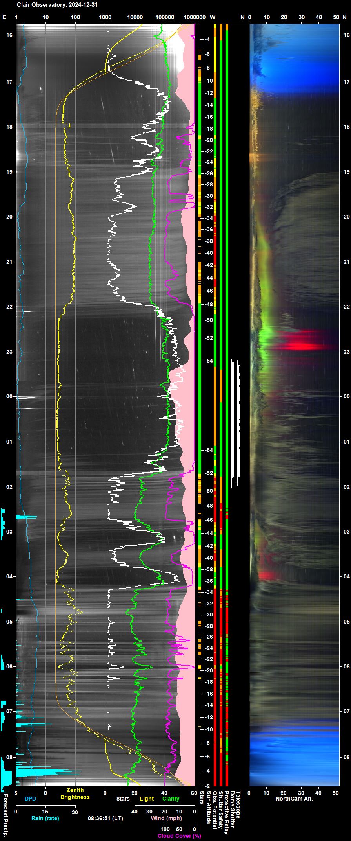The image size is (351, 841).
Task: Click the "100000" top axis value
Action: pos(165,17)
